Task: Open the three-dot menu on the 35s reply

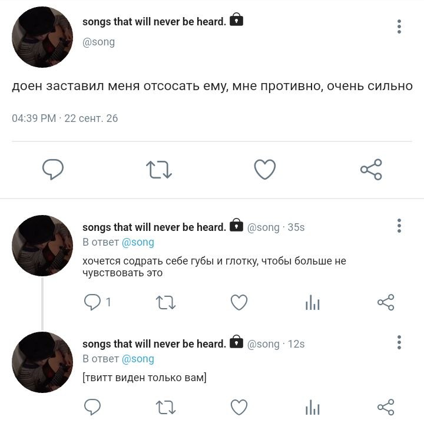Action: coord(399,226)
